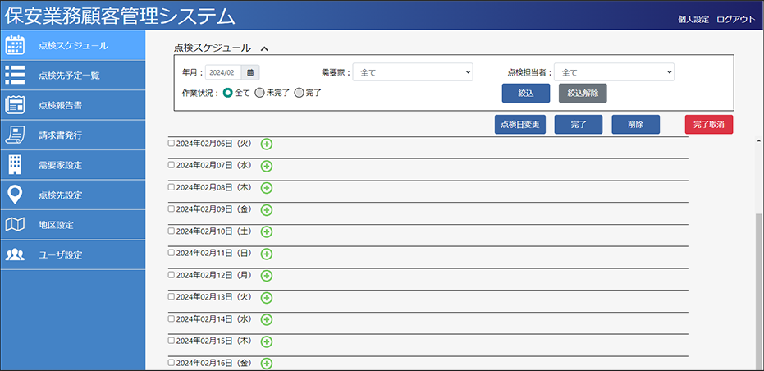Click the calendar icon for 点検スケジュール

click(x=16, y=45)
